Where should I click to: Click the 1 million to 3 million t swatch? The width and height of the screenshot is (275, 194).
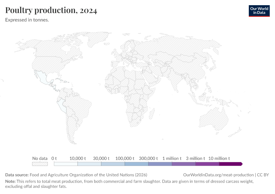point(183,164)
